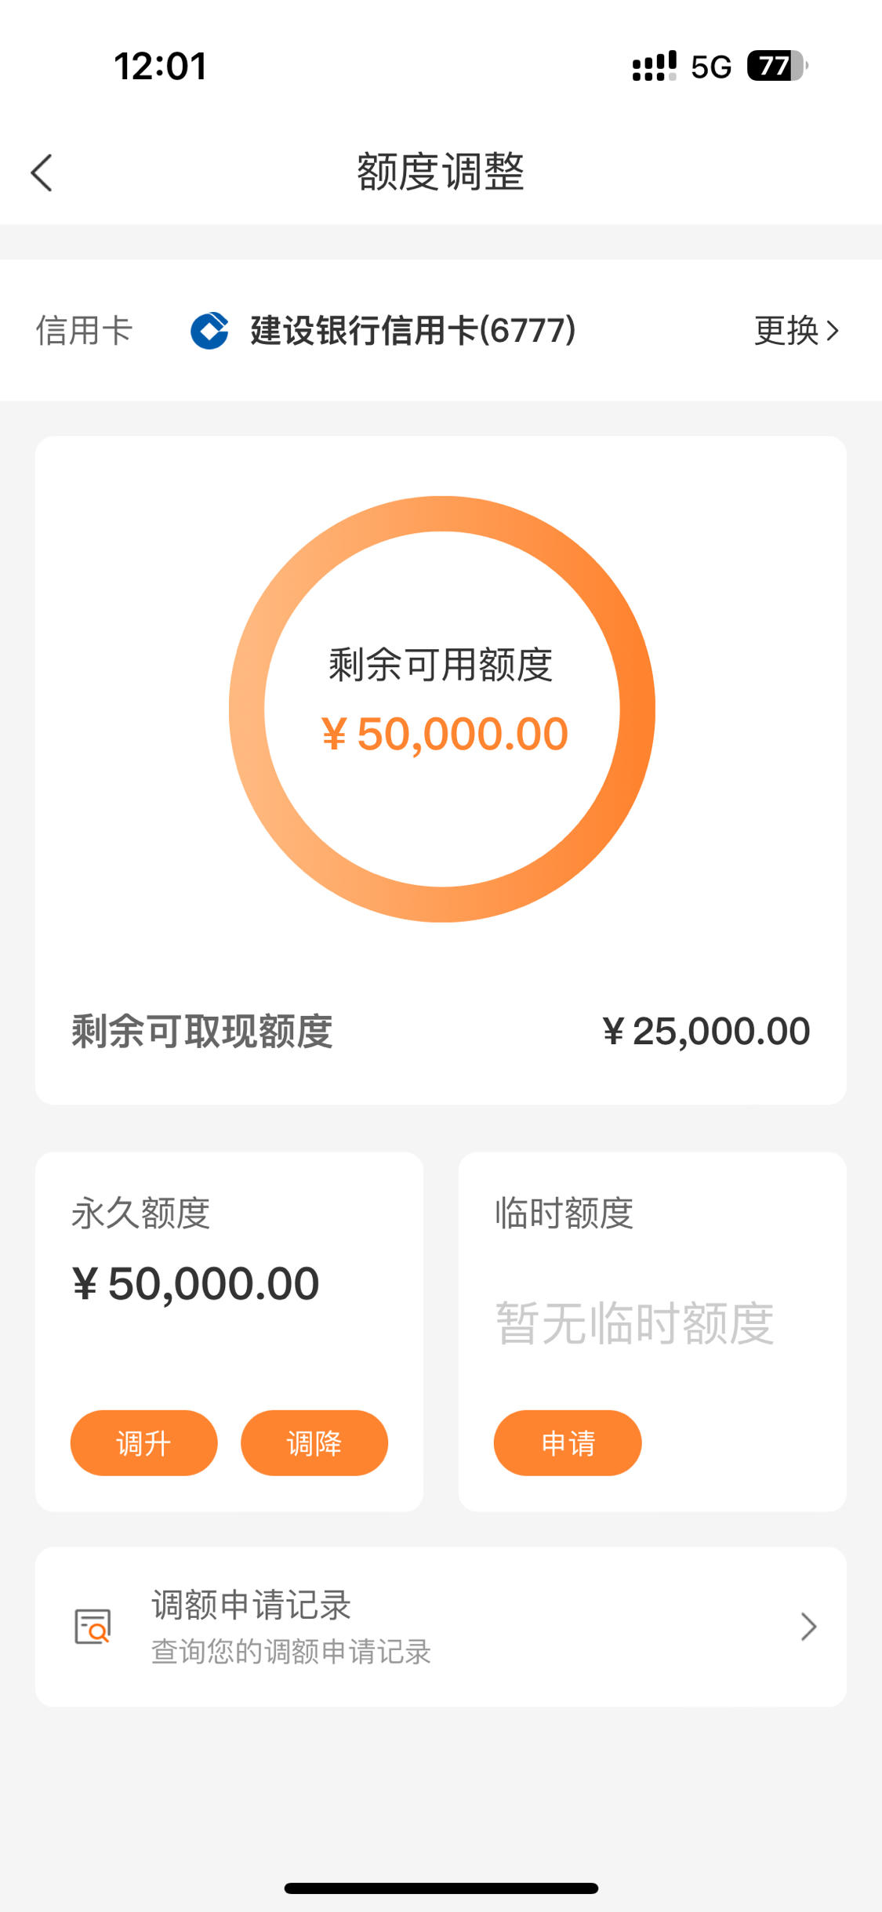This screenshot has width=882, height=1912.
Task: Select the 建设银行信用卡(6777) card name
Action: pos(413,330)
